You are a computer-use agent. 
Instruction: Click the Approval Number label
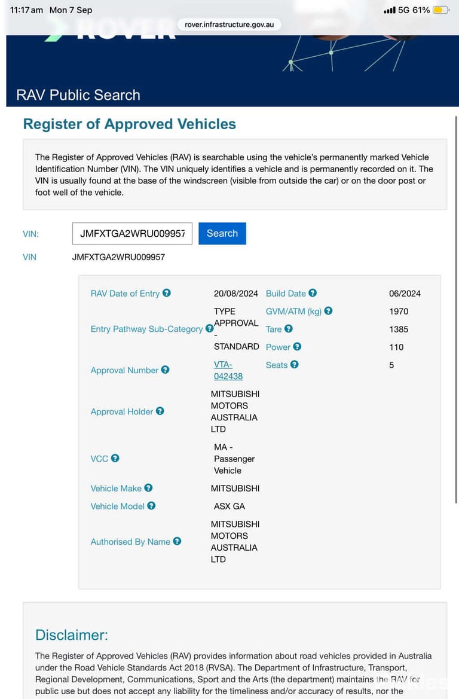(124, 370)
